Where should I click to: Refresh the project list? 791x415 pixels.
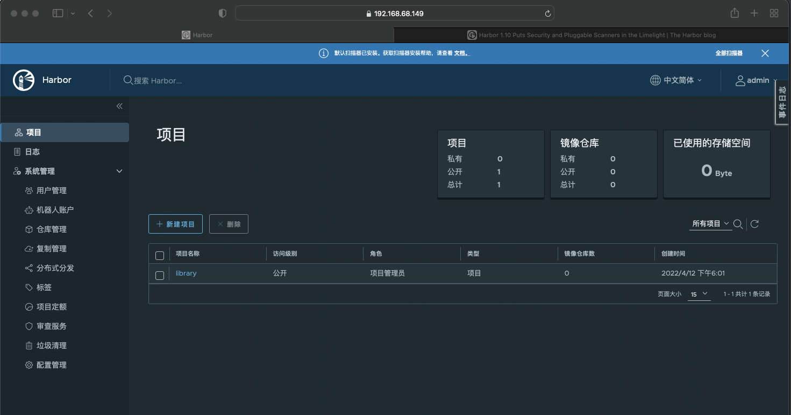click(x=754, y=224)
